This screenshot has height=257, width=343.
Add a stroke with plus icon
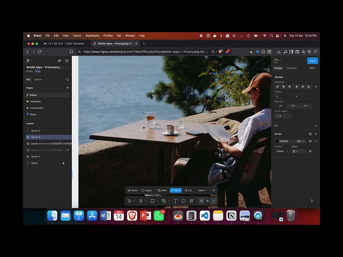point(316,134)
